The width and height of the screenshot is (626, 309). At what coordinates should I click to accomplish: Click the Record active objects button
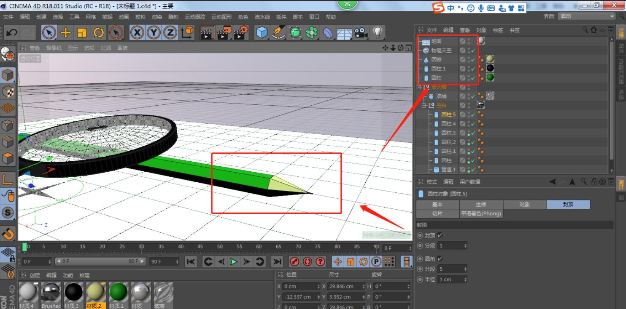point(295,261)
